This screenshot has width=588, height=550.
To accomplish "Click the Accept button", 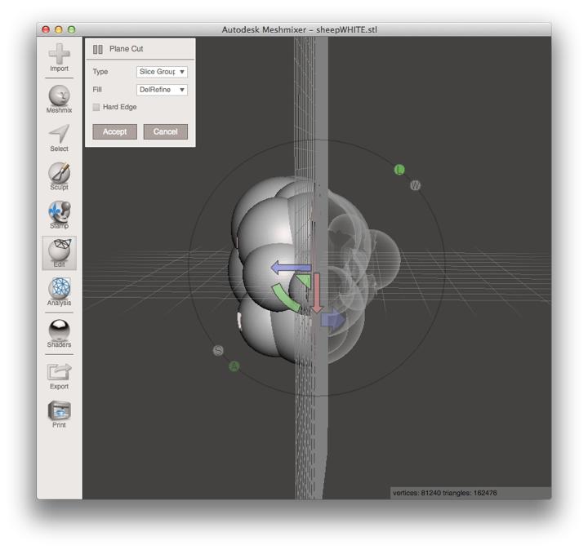I will [x=114, y=131].
